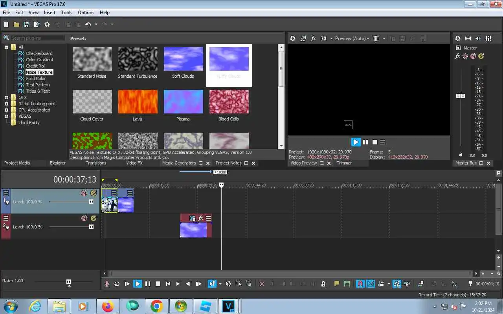Viewport: 503px width, 314px height.
Task: Solo video track 2
Action: 93,218
